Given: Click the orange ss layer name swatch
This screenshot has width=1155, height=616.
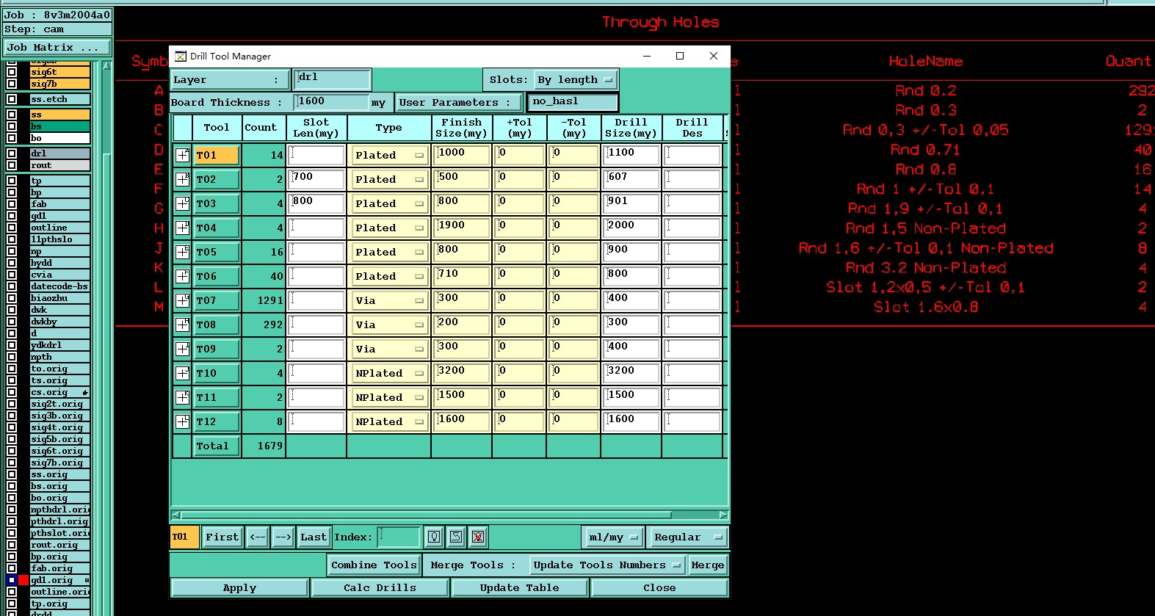Looking at the screenshot, I should pos(59,115).
